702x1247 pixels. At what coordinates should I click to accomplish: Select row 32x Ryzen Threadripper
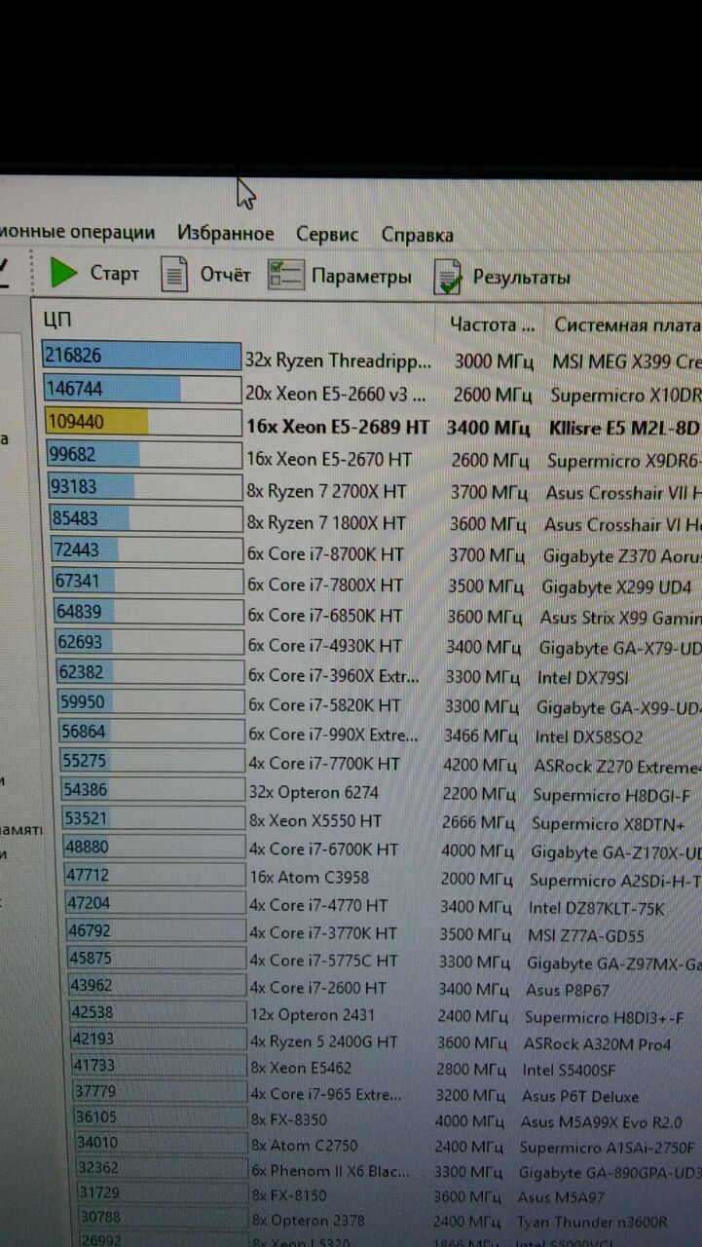click(x=372, y=360)
